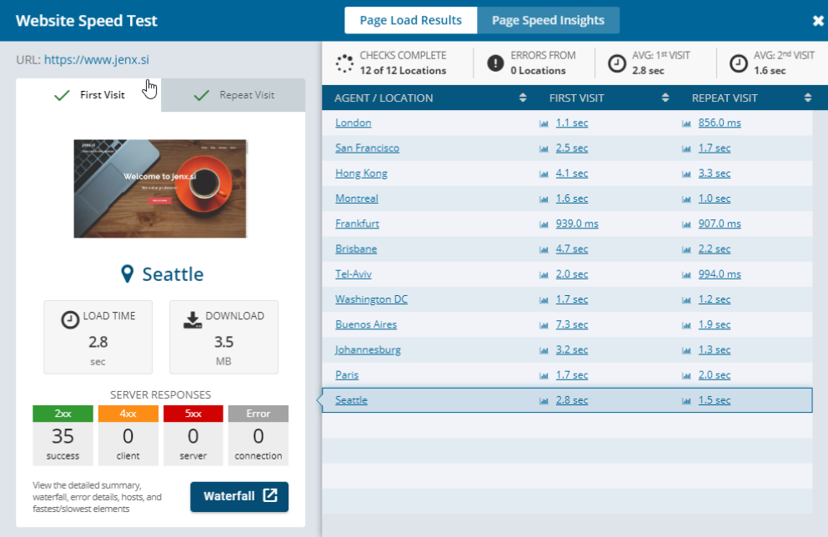Open the Washington DC repeat visit chart icon
This screenshot has height=537, width=828.
(686, 300)
